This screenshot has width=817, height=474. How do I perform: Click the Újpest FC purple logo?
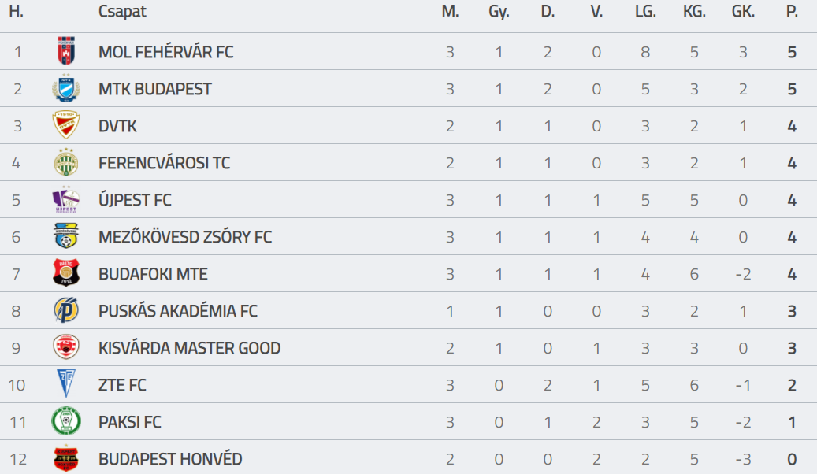pyautogui.click(x=65, y=199)
